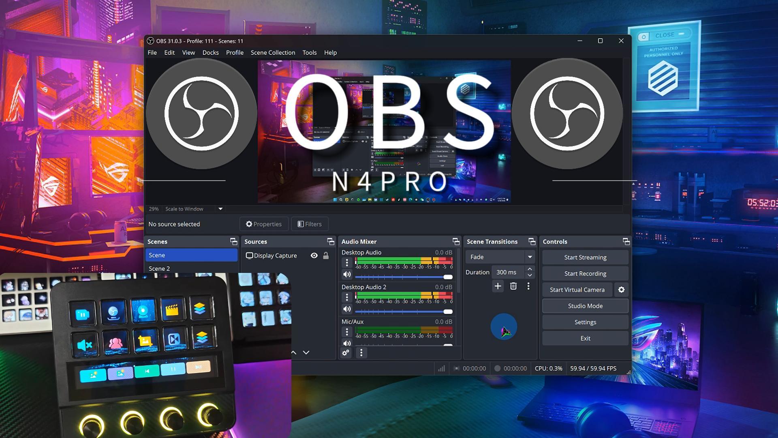Screen dimensions: 778x438
Task: Select Scene 2 in Scenes list
Action: tap(159, 268)
